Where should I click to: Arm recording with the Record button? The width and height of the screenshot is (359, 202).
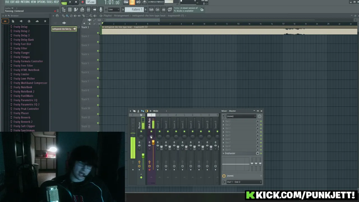[82, 2]
